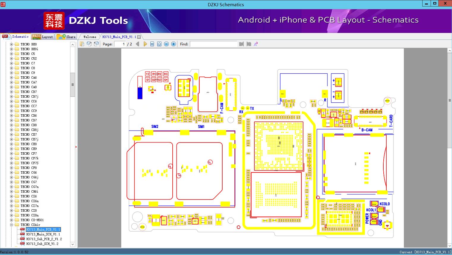Click the PDF icon beside H3713_Sub_SCH_V1.2

[22, 244]
